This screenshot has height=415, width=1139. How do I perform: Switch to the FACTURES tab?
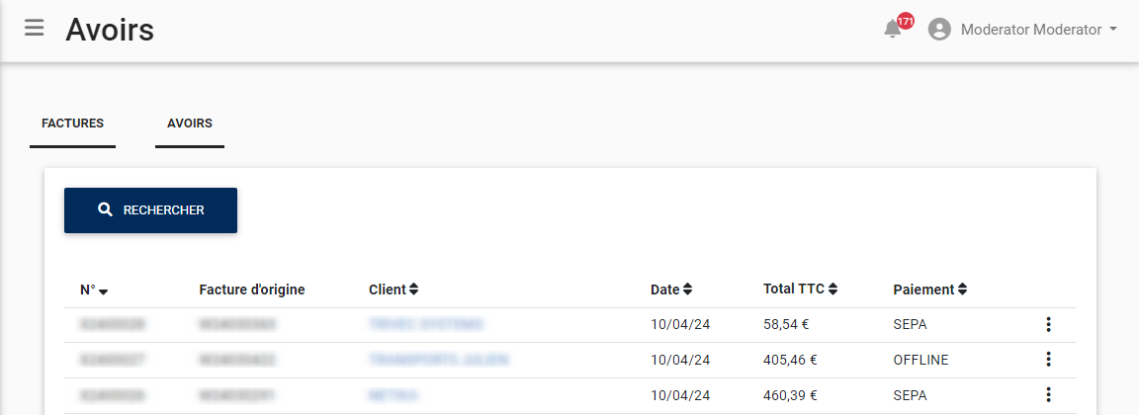pyautogui.click(x=72, y=124)
